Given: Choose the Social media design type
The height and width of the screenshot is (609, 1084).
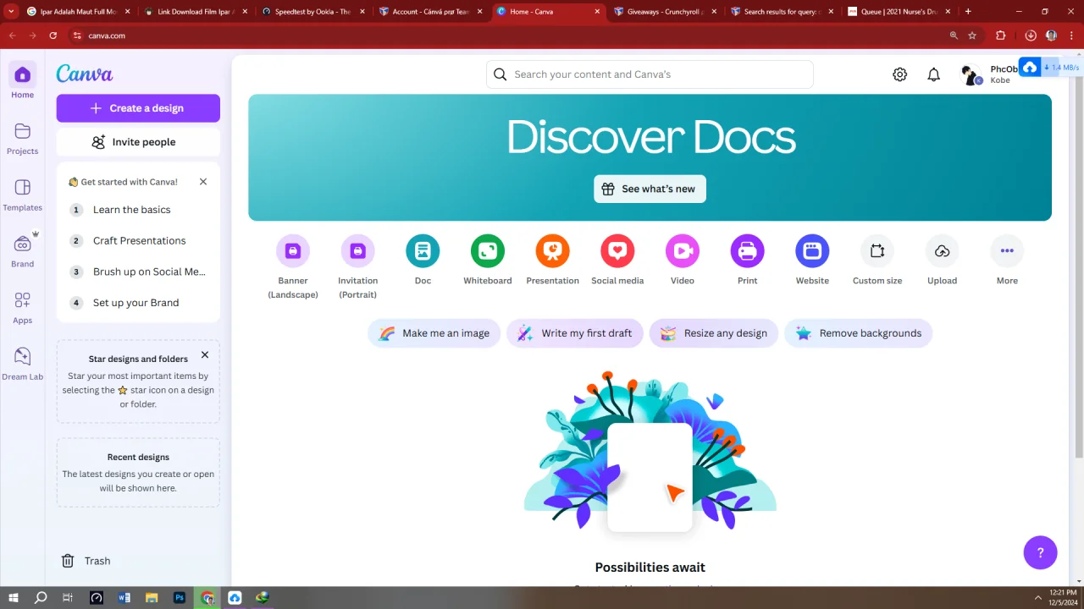Looking at the screenshot, I should tap(617, 250).
